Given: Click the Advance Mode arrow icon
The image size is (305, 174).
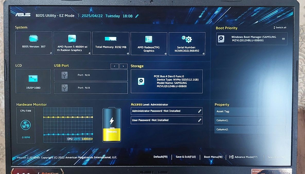Looking at the screenshot, I should (231, 157).
